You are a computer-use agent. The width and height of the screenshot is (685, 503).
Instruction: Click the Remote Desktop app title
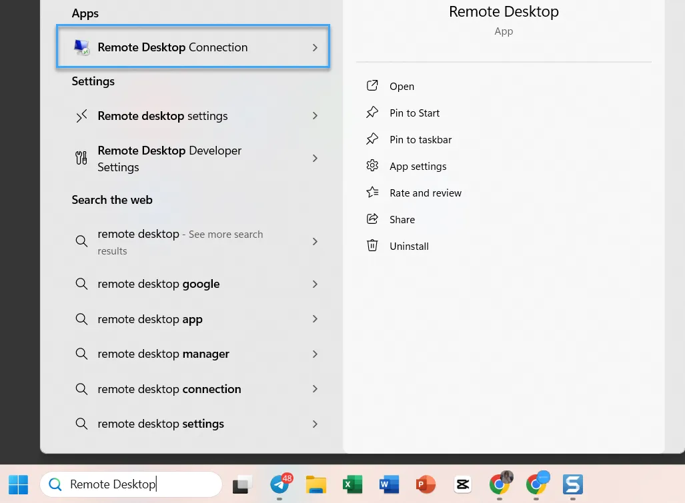pos(504,12)
